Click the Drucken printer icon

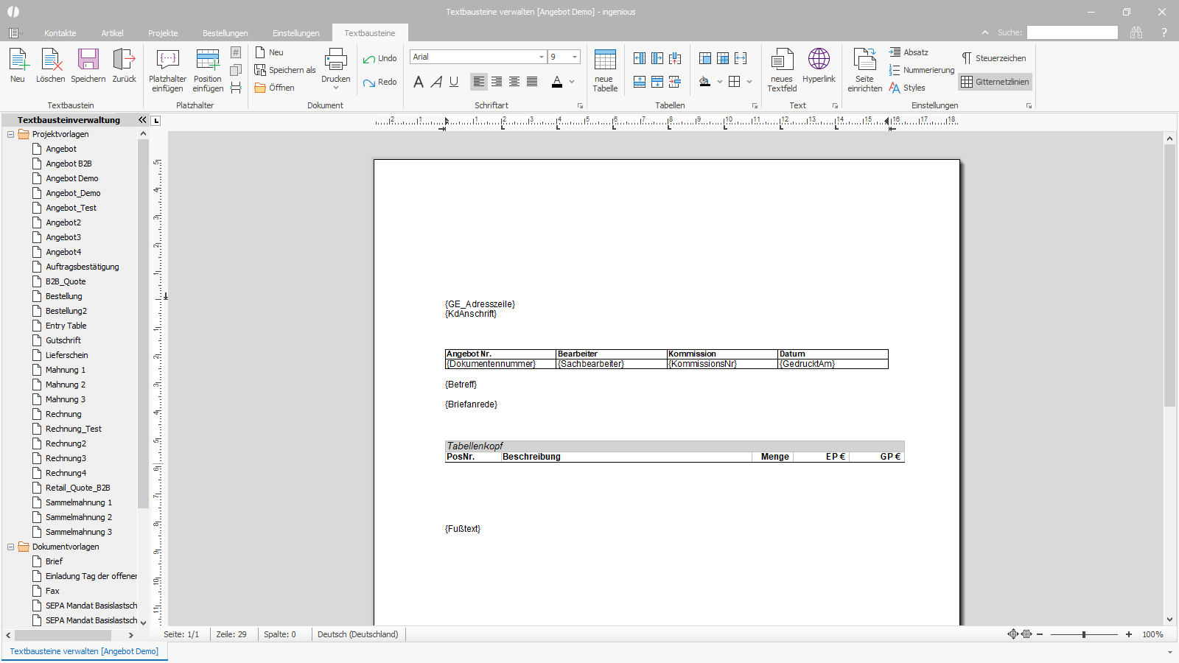pyautogui.click(x=336, y=60)
